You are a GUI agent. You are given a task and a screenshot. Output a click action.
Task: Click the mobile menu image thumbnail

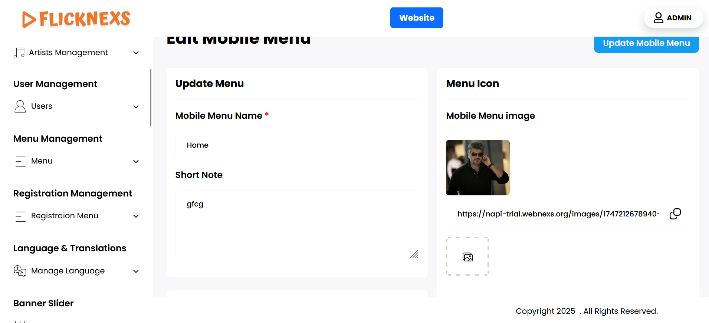(x=477, y=168)
